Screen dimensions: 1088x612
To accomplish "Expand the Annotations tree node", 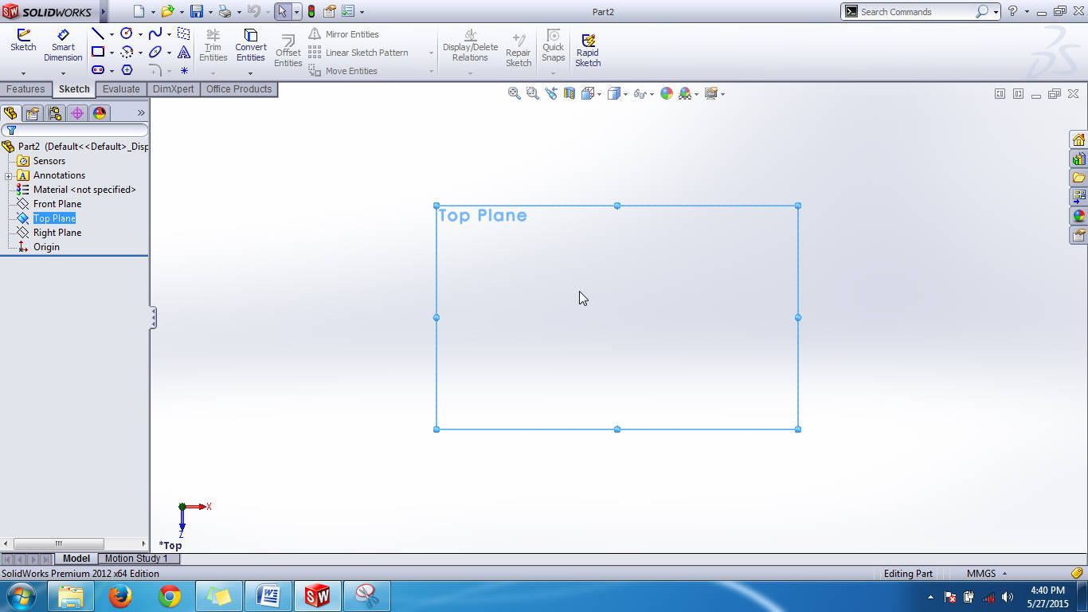I will click(x=7, y=175).
